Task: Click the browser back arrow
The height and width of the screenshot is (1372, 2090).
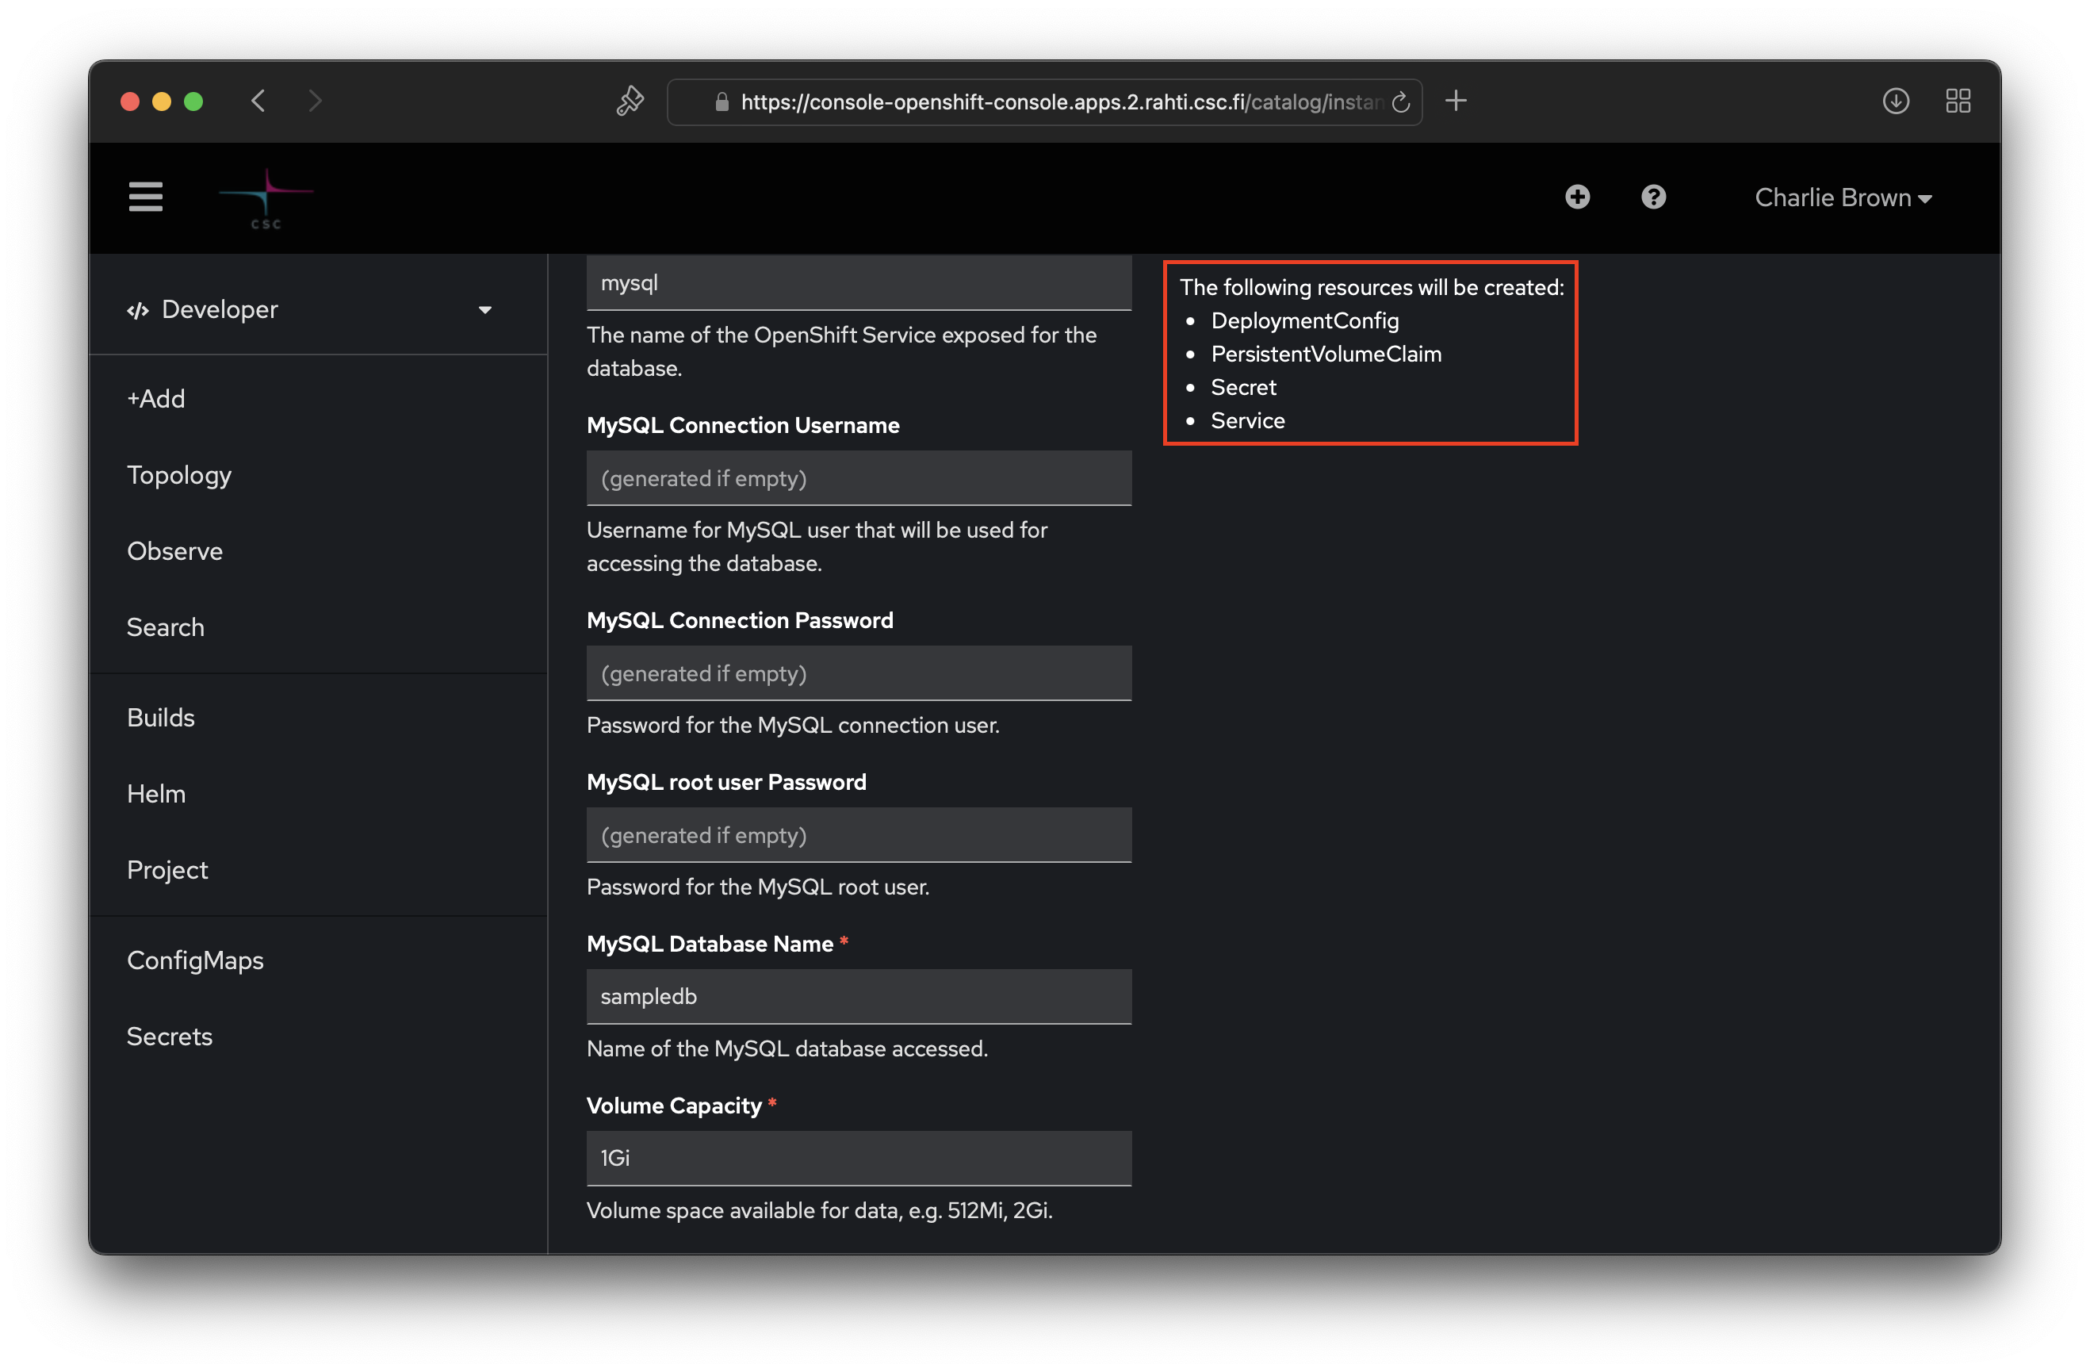Action: (258, 101)
